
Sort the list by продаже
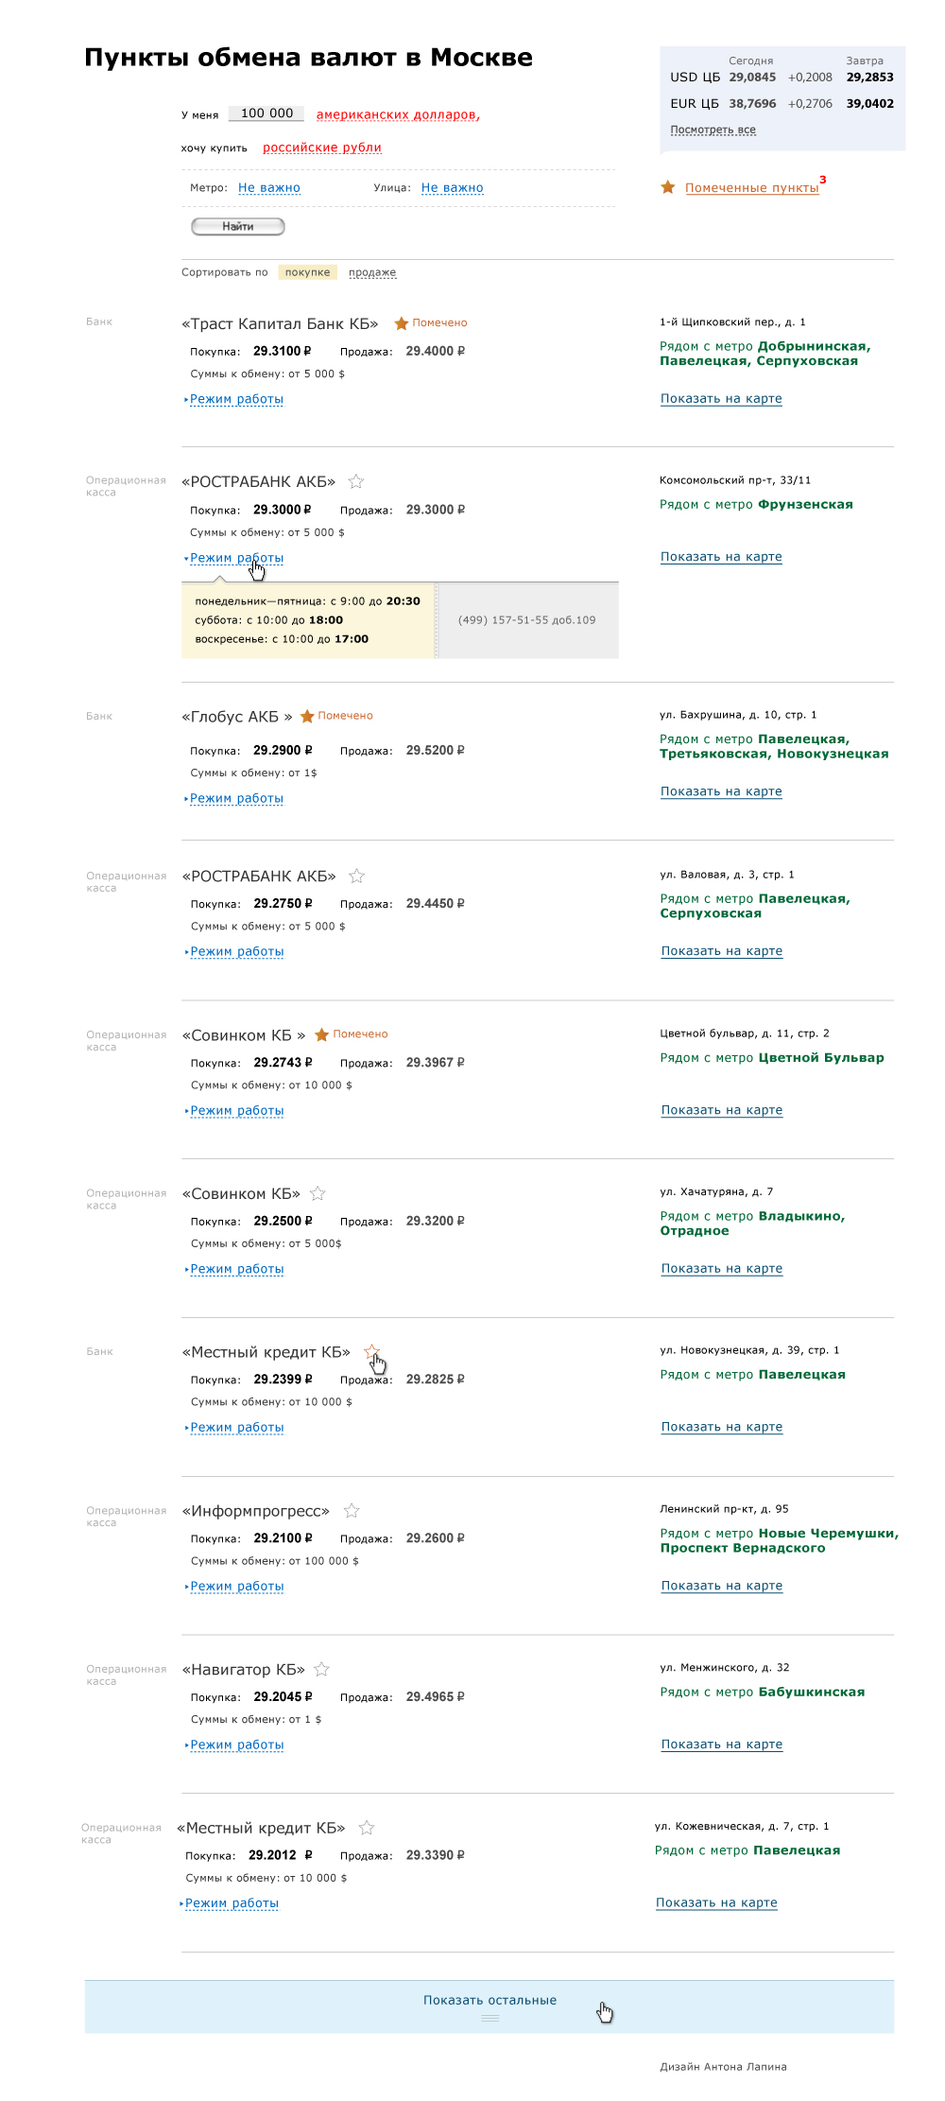372,272
